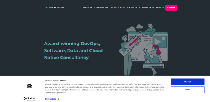This screenshot has width=210, height=102.
Task: Allow all cookies
Action: click(188, 82)
